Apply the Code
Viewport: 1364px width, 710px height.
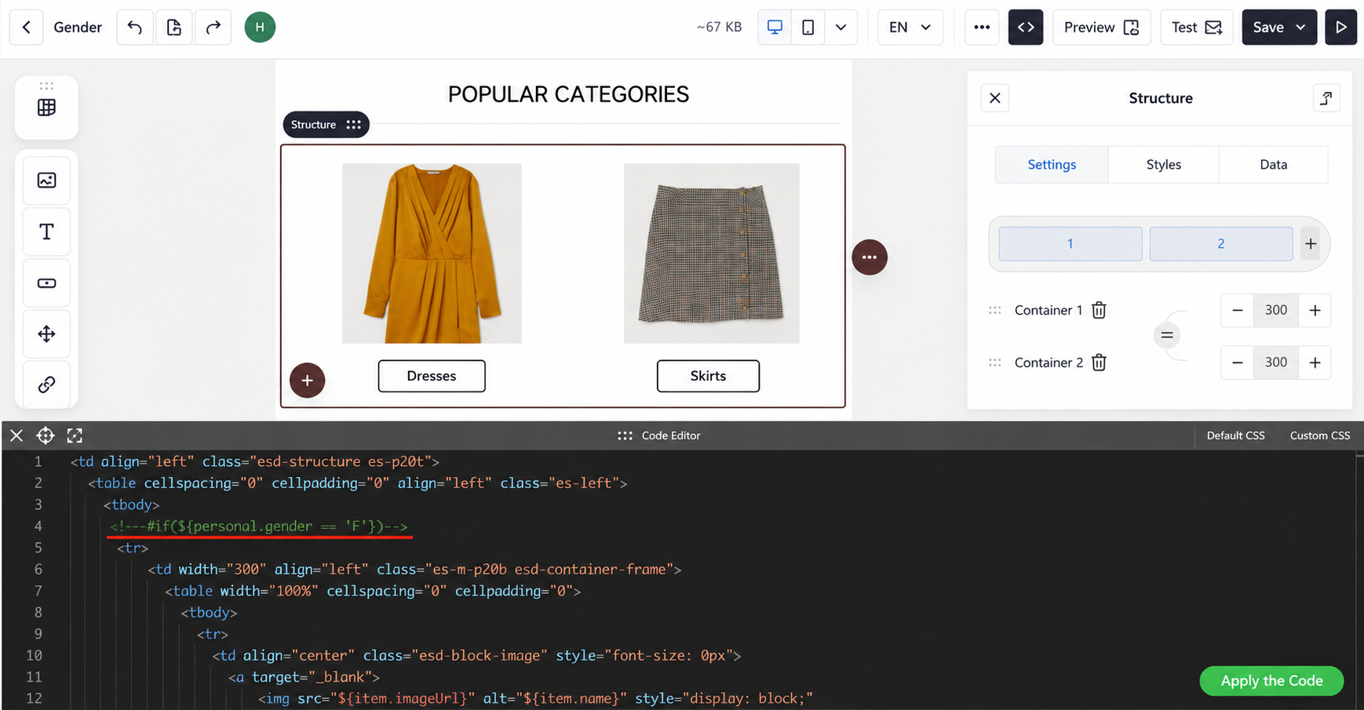1271,681
